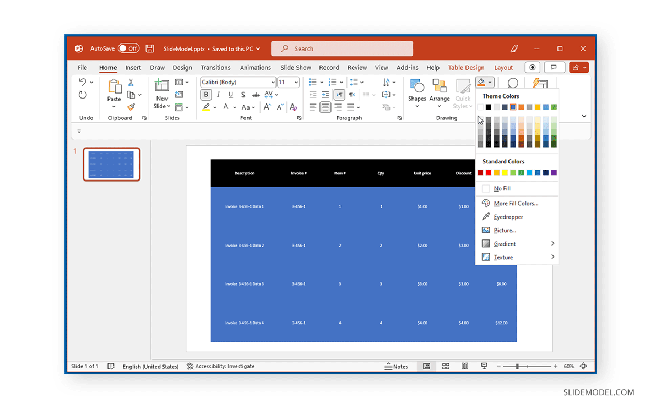Screen dimensions: 661x409
Task: Switch to the Insert tab
Action: (x=133, y=68)
